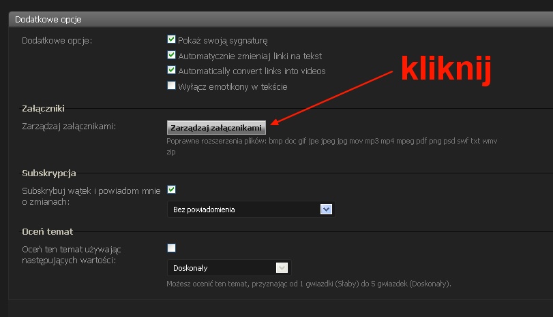Click the star rating explanation text

(x=309, y=284)
